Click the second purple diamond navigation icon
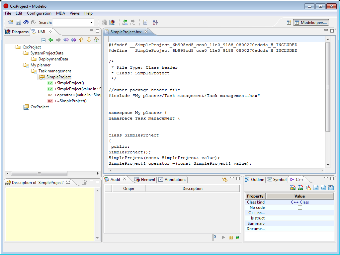This screenshot has width=340, height=255. 74,40
